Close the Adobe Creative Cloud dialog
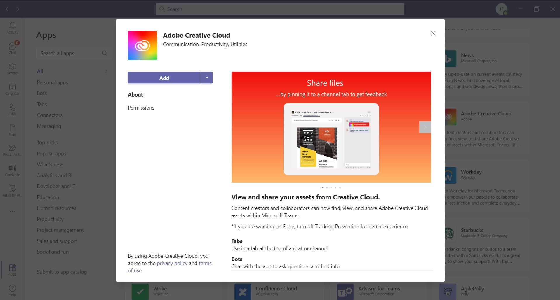The height and width of the screenshot is (300, 560). 433,33
